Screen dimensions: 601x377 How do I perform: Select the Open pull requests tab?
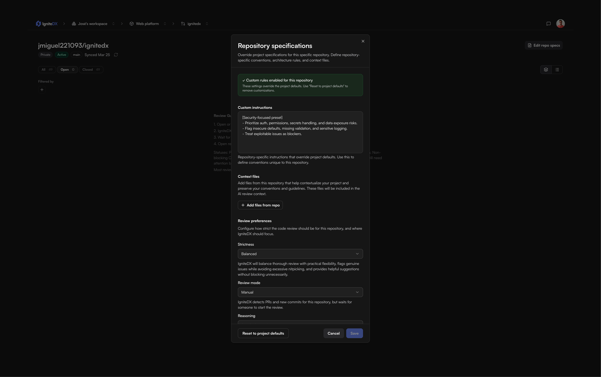click(67, 70)
